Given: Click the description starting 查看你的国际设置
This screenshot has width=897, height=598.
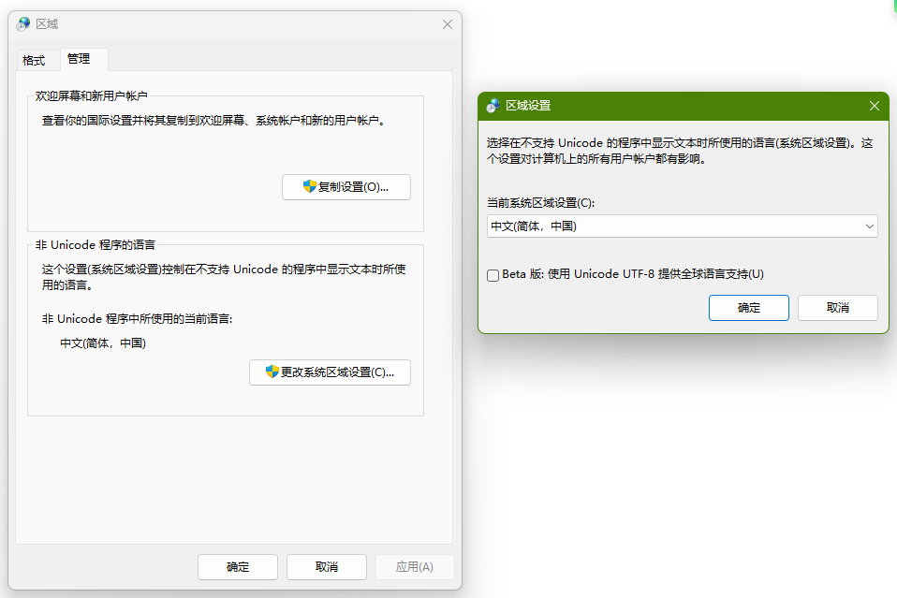Looking at the screenshot, I should pyautogui.click(x=213, y=121).
